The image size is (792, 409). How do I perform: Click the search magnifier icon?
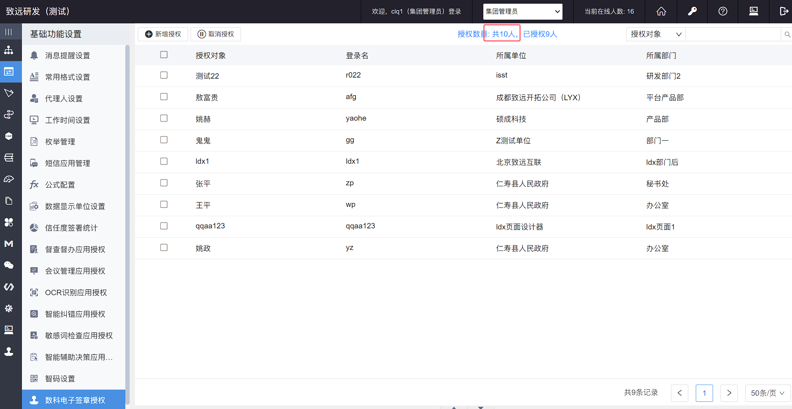[x=787, y=34]
